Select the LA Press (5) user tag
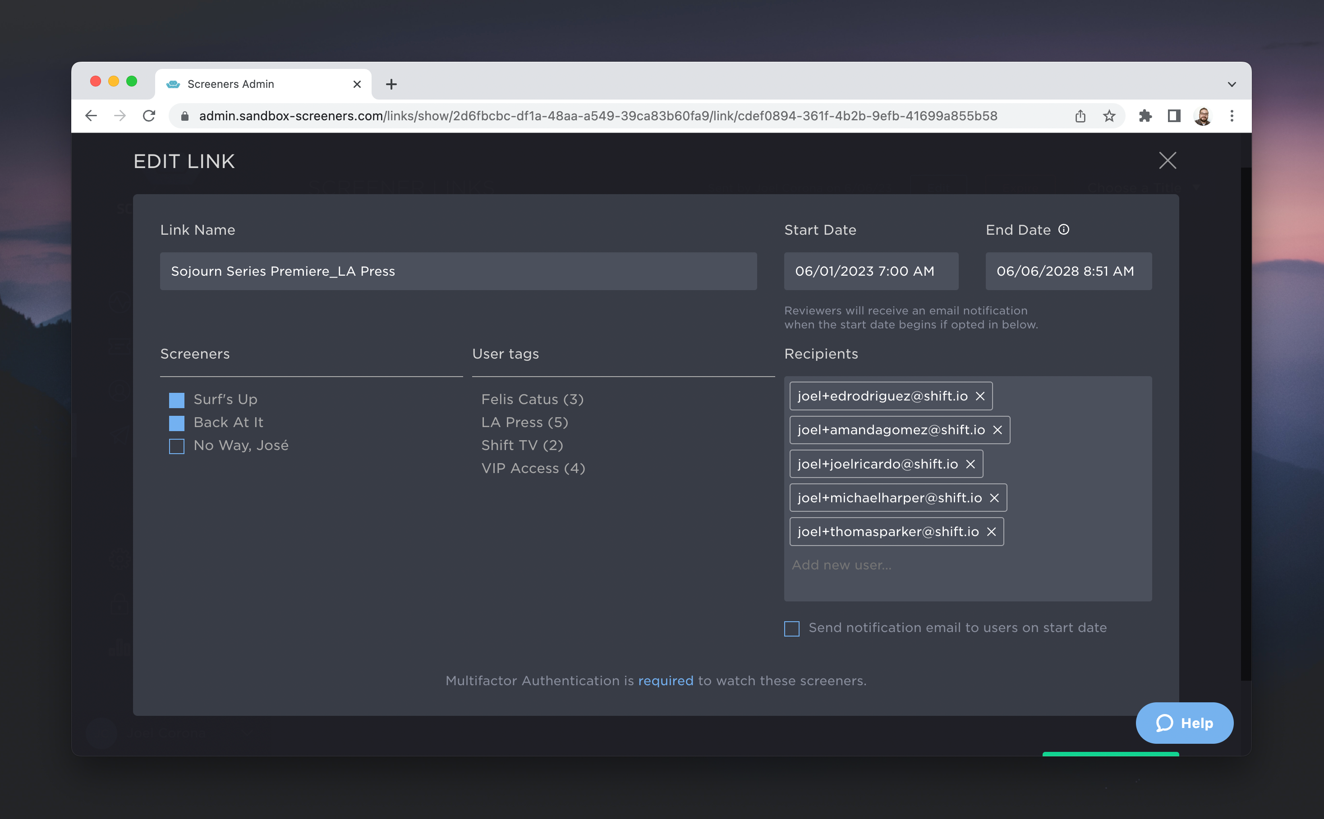The width and height of the screenshot is (1324, 819). click(x=524, y=423)
